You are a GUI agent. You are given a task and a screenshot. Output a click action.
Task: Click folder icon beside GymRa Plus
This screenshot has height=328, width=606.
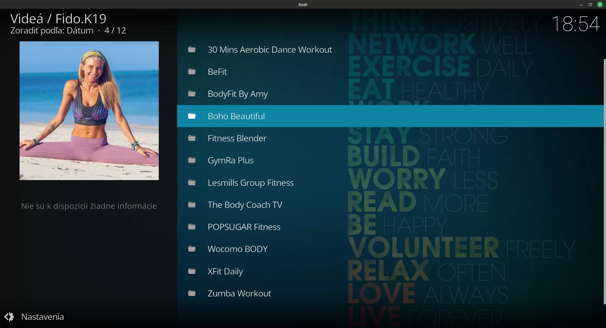click(x=192, y=160)
